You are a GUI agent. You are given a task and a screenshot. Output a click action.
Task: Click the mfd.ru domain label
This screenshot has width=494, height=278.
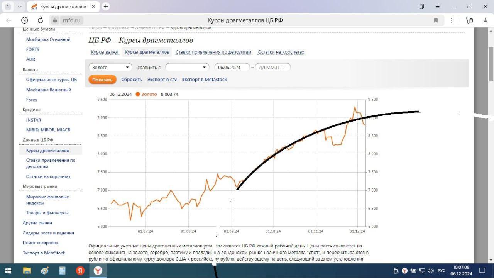[71, 20]
